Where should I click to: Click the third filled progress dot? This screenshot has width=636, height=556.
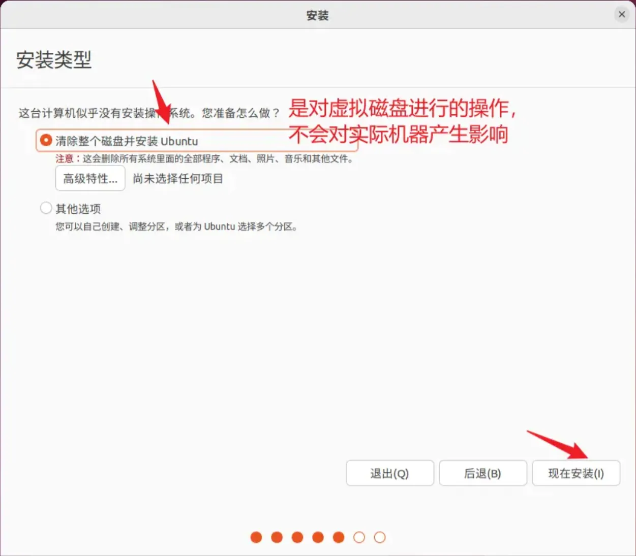tap(297, 537)
